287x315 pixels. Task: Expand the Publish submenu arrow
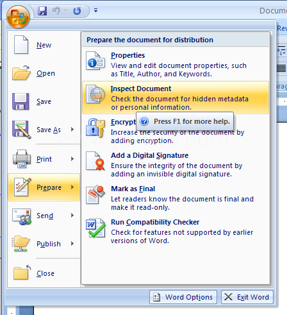[72, 244]
